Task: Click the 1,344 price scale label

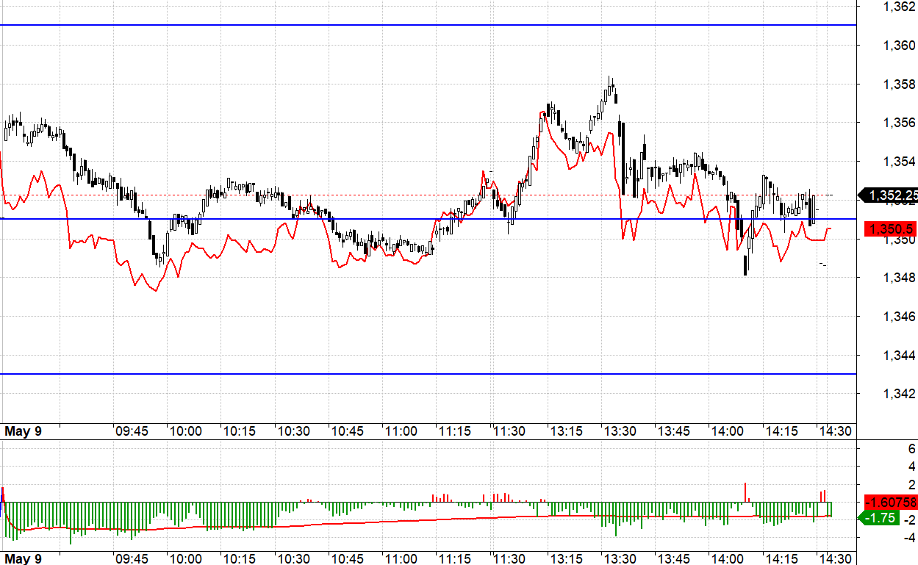Action: pos(898,355)
